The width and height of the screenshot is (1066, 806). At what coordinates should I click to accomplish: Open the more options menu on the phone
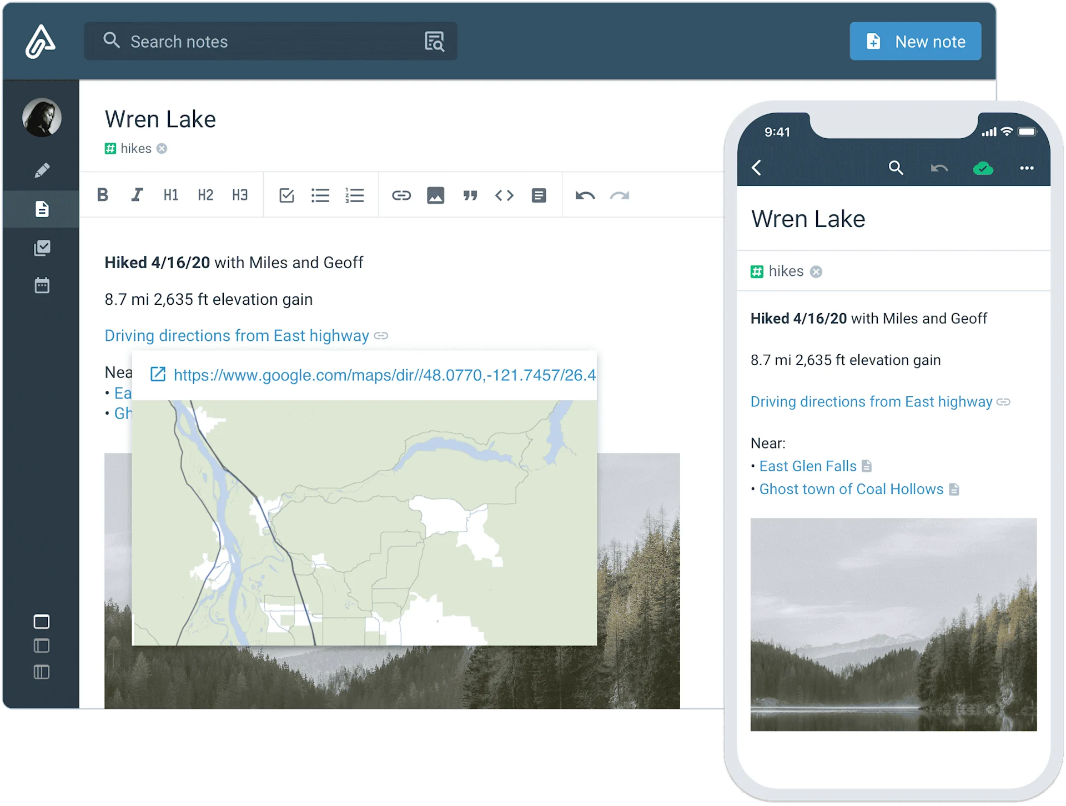1027,168
